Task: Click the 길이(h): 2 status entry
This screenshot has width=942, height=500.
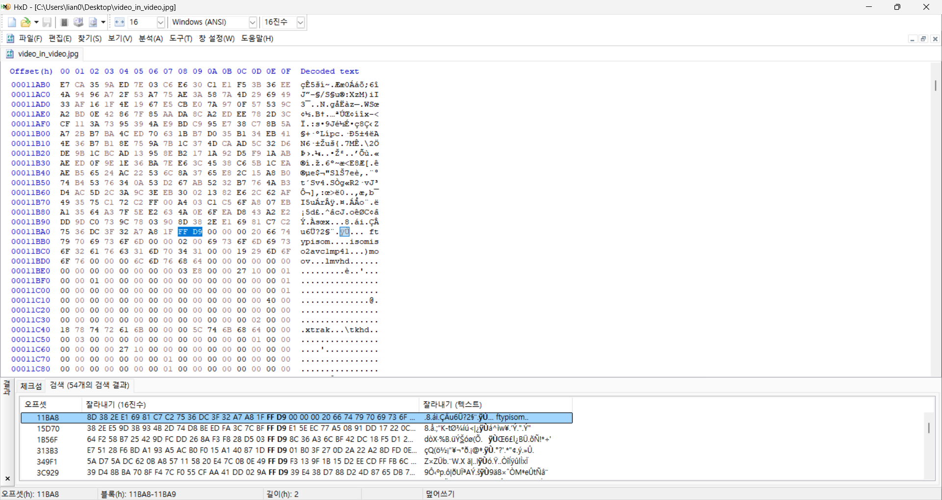Action: [283, 494]
